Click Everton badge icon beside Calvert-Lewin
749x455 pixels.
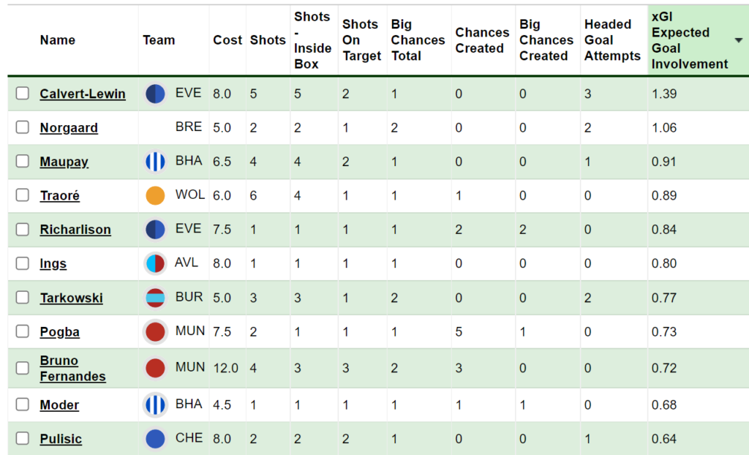(155, 94)
